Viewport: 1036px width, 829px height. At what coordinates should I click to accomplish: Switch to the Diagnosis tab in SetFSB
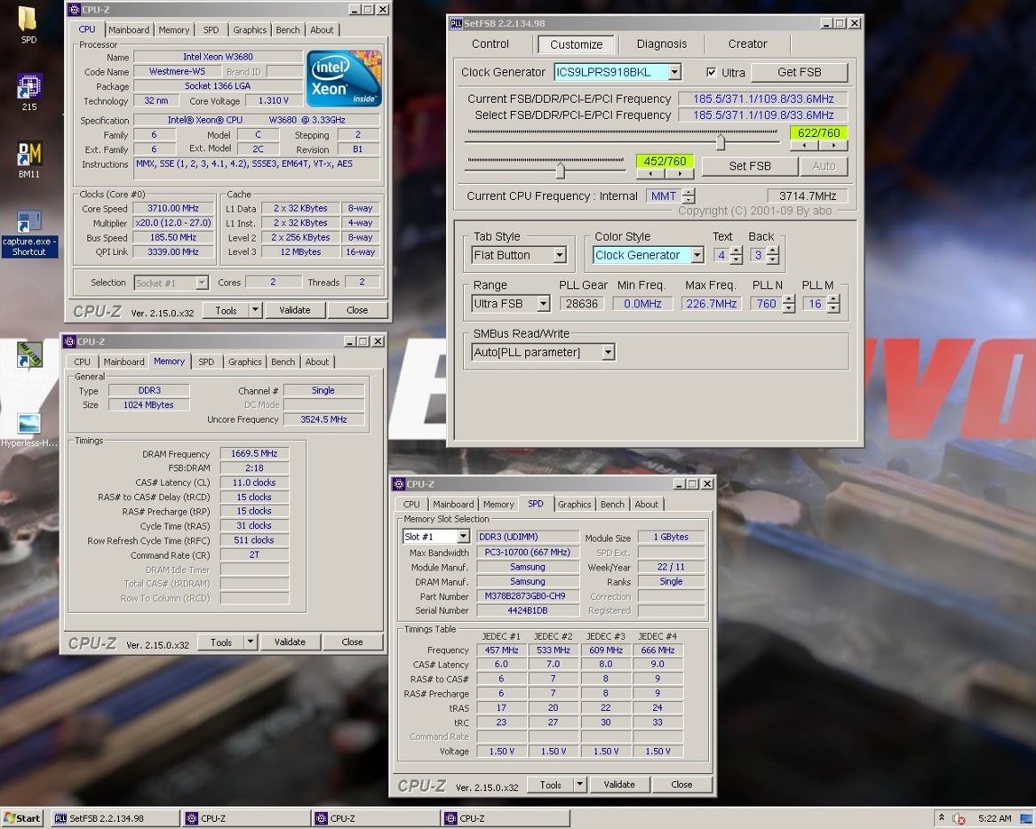coord(661,44)
